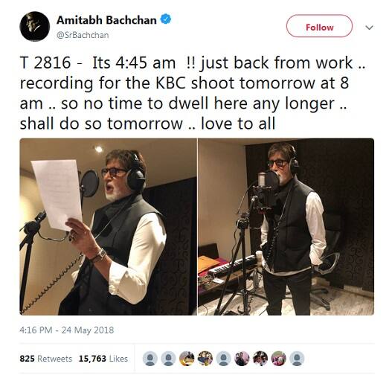Click fourth liker avatar
Image resolution: width=392 pixels, height=375 pixels.
click(205, 359)
